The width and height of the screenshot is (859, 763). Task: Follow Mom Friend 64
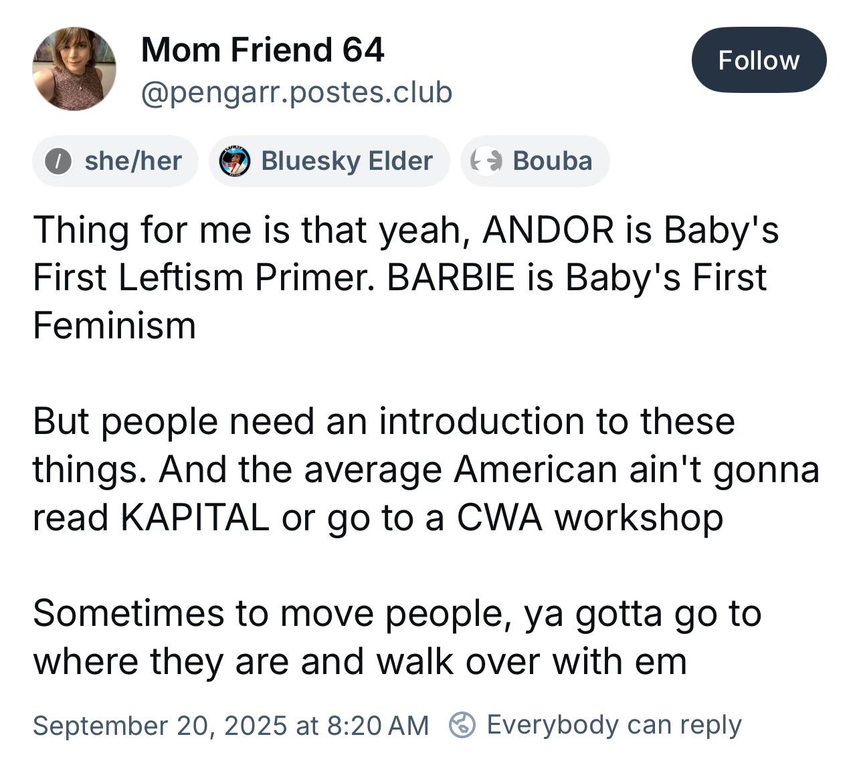click(759, 60)
